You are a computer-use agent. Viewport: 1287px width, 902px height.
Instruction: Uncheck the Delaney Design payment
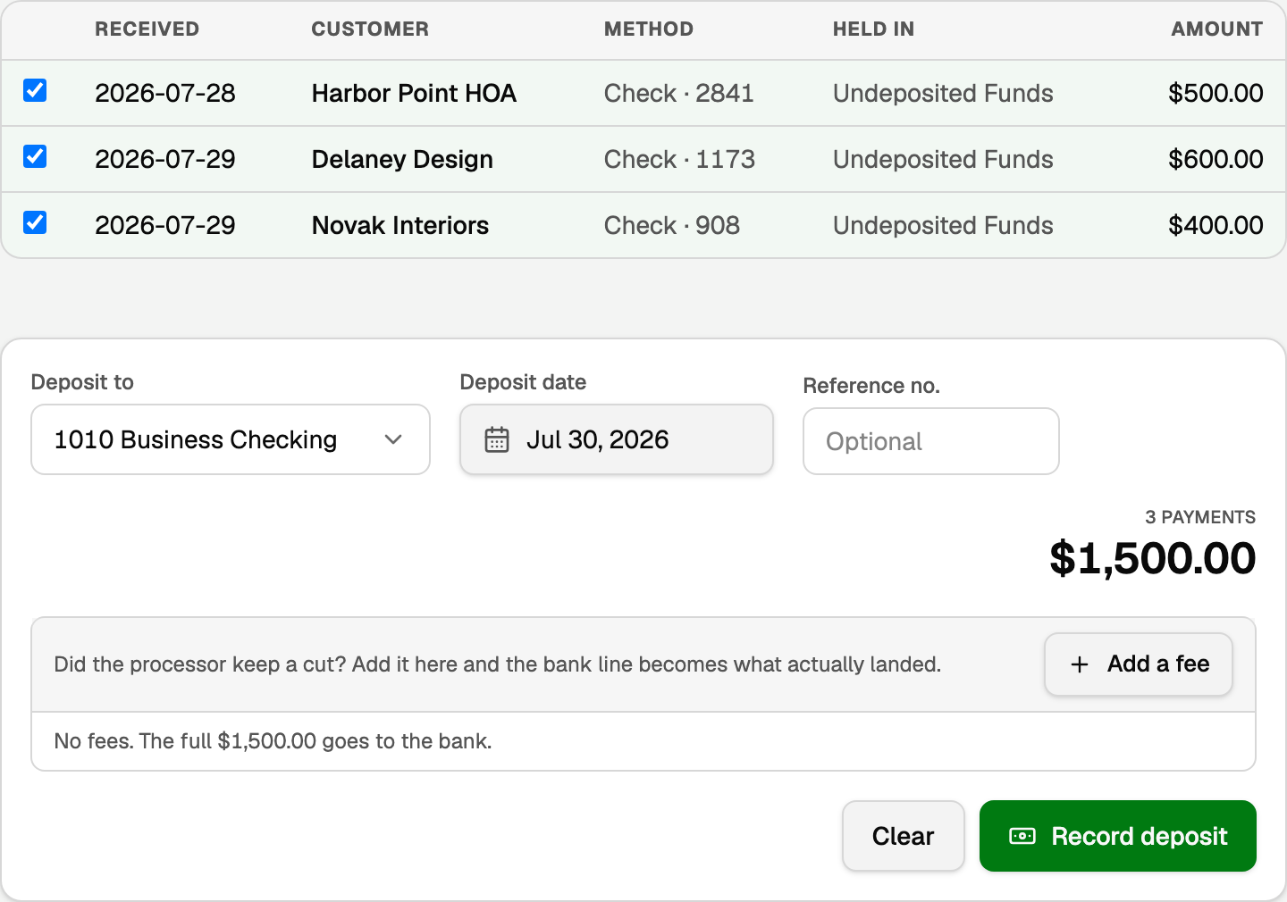click(35, 156)
